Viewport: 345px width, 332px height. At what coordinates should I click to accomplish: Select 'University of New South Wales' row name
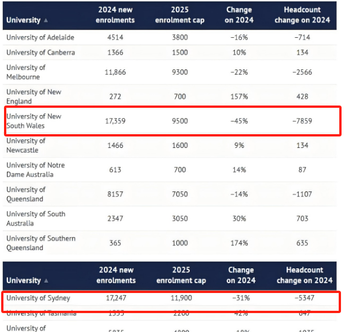click(x=34, y=121)
